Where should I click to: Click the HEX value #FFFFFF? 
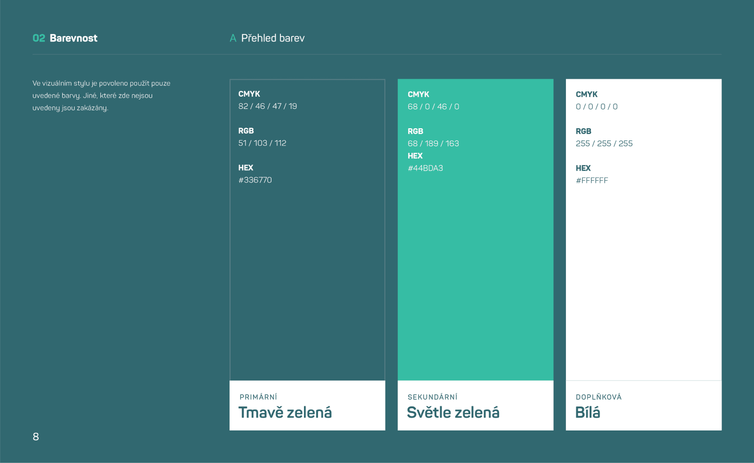point(592,181)
